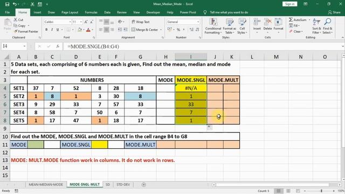345x194 pixels.
Task: Switch to Page Layout view in status bar
Action: (x=288, y=191)
